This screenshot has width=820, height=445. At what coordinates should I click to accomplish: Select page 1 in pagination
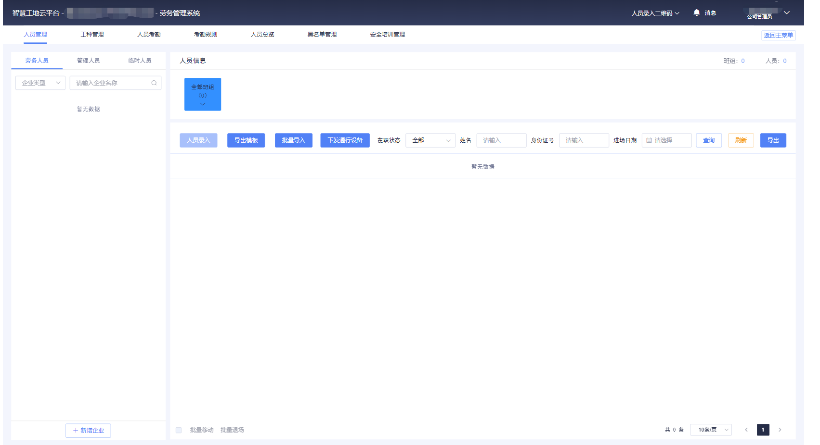pyautogui.click(x=763, y=430)
